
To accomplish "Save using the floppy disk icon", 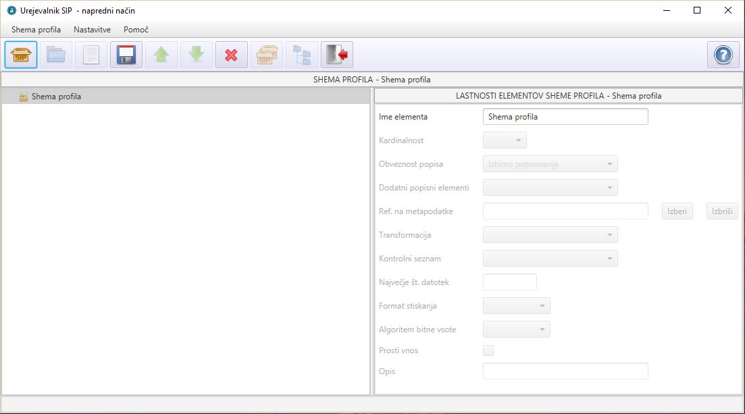I will 126,55.
